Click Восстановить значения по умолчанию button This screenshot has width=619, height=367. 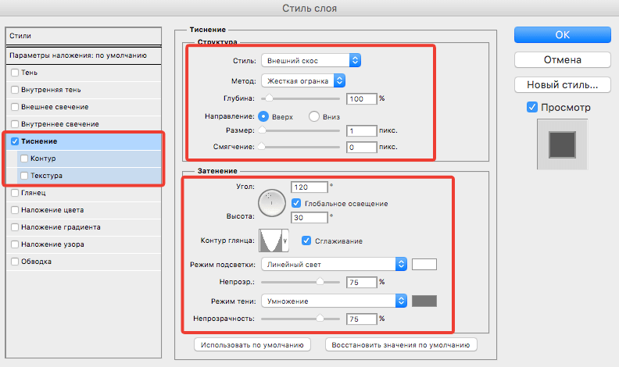click(401, 344)
